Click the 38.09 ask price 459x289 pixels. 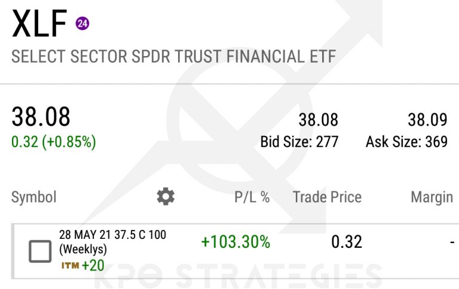pyautogui.click(x=427, y=120)
